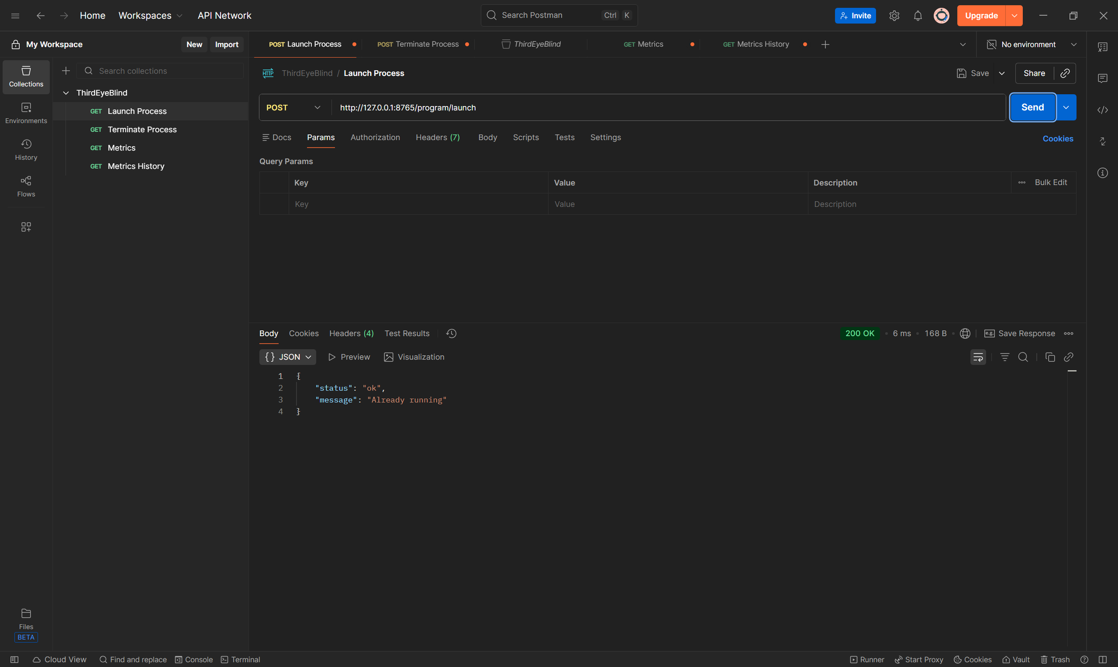Image resolution: width=1118 pixels, height=667 pixels.
Task: Toggle two-pane view in status bar
Action: coord(1102,659)
